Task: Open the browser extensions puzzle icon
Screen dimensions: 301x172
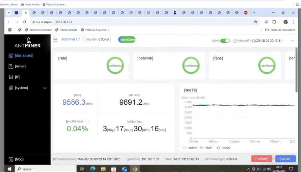Action: click(274, 22)
